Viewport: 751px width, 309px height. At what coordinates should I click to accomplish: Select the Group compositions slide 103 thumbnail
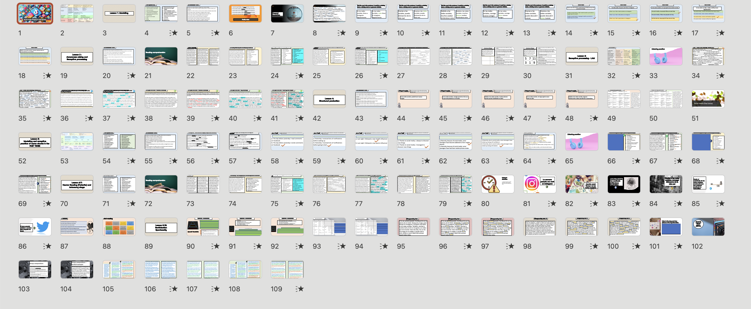[x=35, y=269]
